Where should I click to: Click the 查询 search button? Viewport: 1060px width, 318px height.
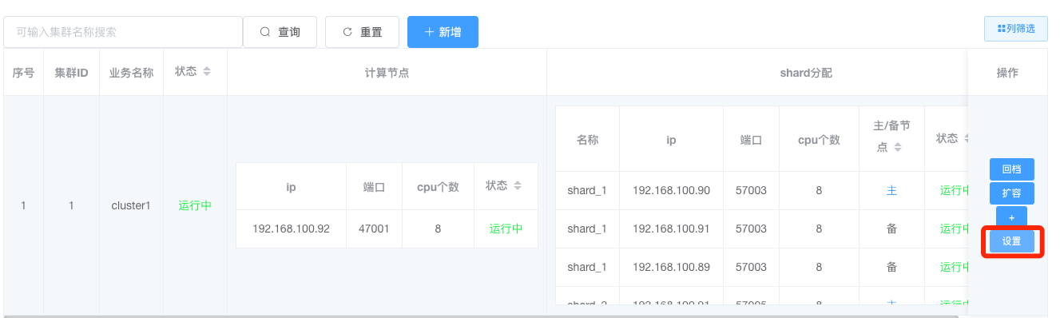click(x=280, y=32)
